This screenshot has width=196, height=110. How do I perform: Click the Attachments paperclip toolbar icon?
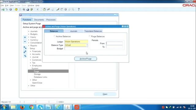tap(69, 9)
